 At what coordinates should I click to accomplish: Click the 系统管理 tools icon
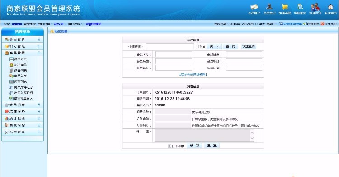pyautogui.click(x=7, y=132)
